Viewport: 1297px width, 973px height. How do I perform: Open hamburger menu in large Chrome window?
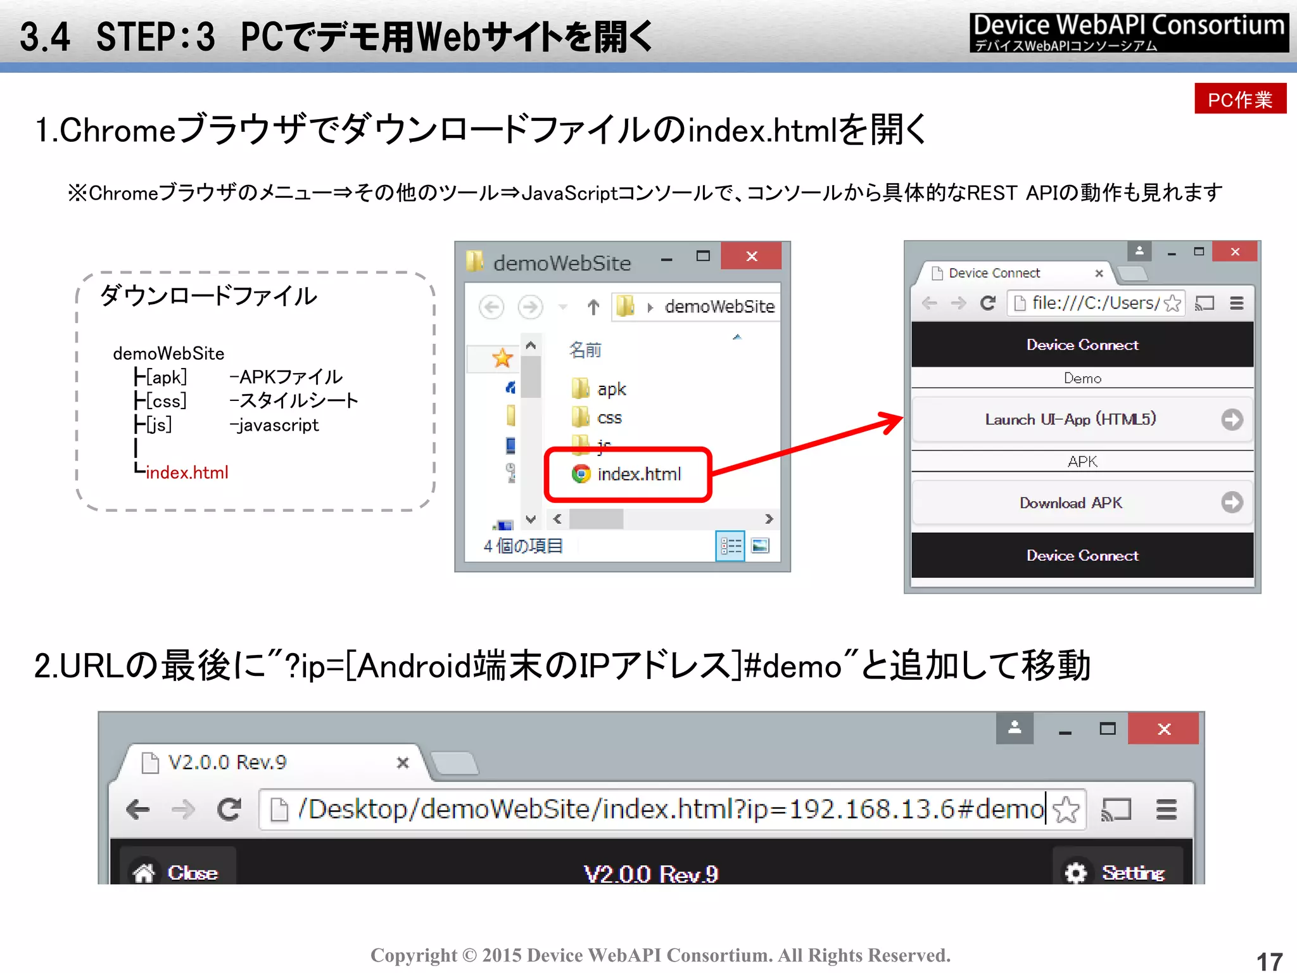pyautogui.click(x=1166, y=810)
